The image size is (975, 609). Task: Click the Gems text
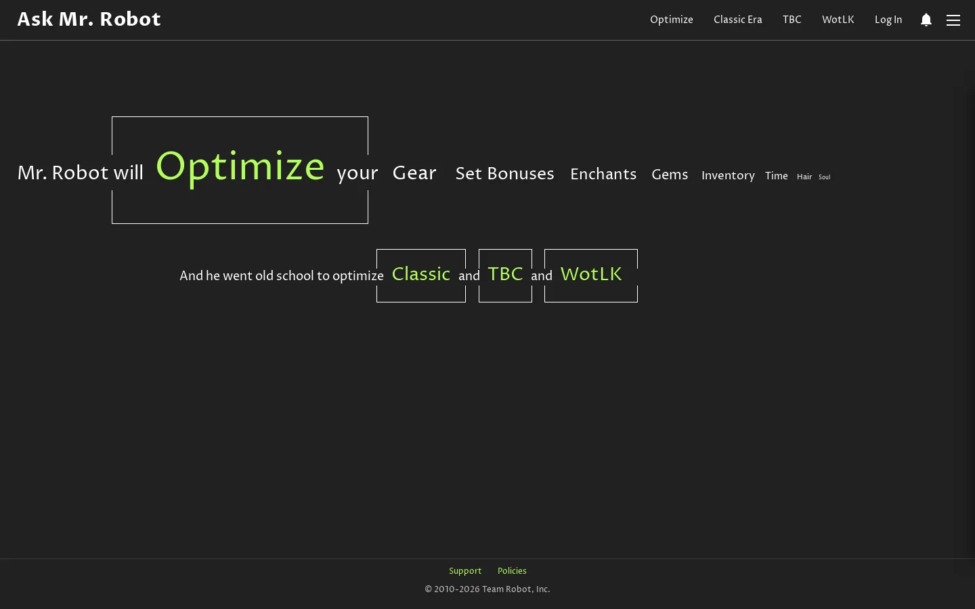670,175
